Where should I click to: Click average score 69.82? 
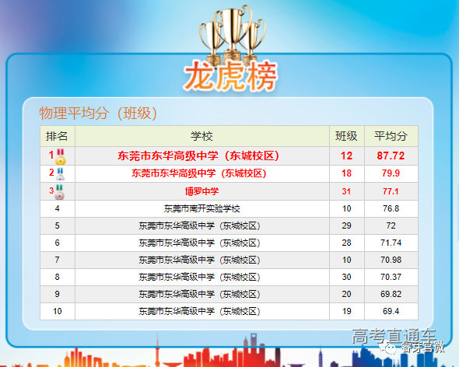click(x=391, y=294)
